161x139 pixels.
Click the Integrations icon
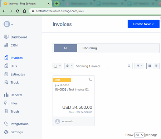click(6, 124)
